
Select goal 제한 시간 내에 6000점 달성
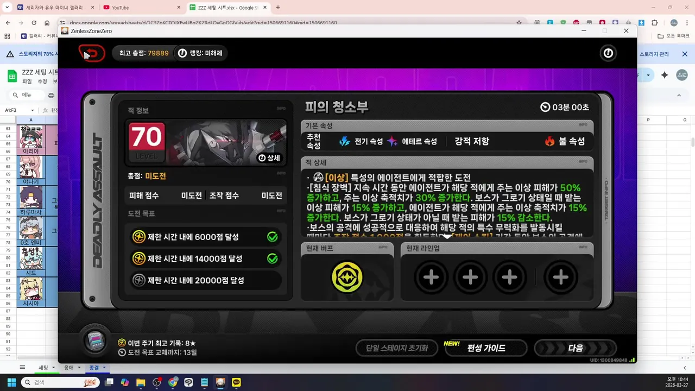(205, 237)
